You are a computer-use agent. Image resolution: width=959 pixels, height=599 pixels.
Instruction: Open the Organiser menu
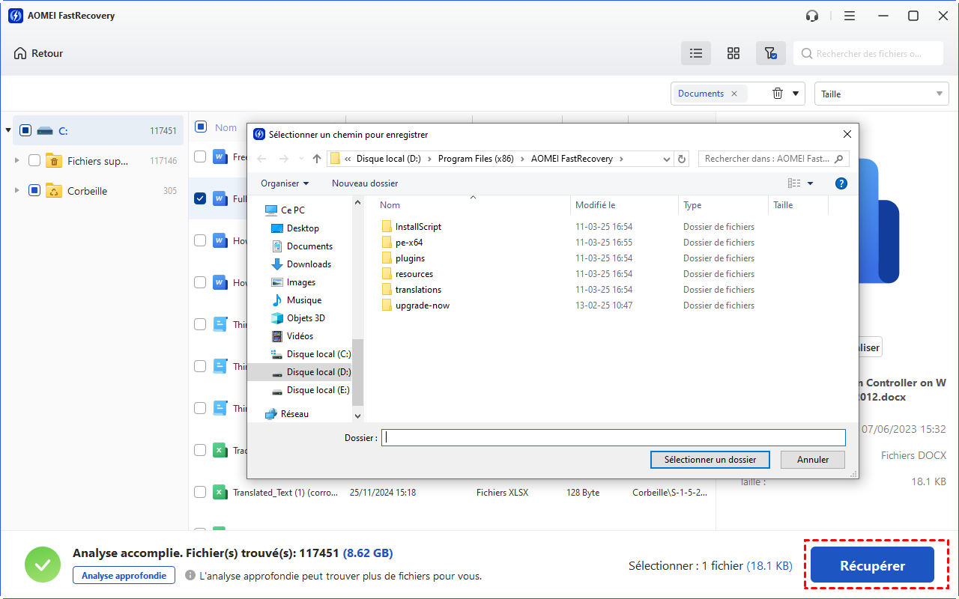pos(285,183)
